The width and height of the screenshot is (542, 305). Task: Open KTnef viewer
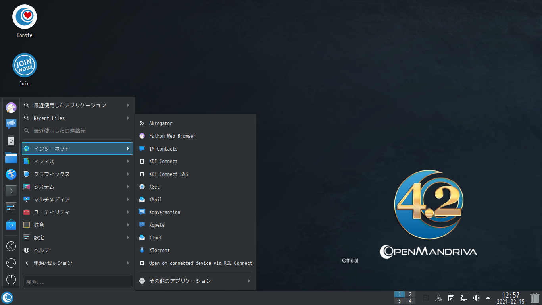coord(196,238)
